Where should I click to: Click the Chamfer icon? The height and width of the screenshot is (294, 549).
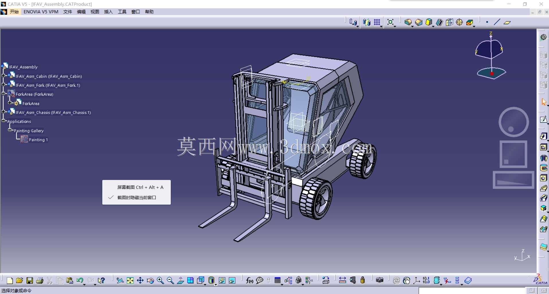pos(418,22)
